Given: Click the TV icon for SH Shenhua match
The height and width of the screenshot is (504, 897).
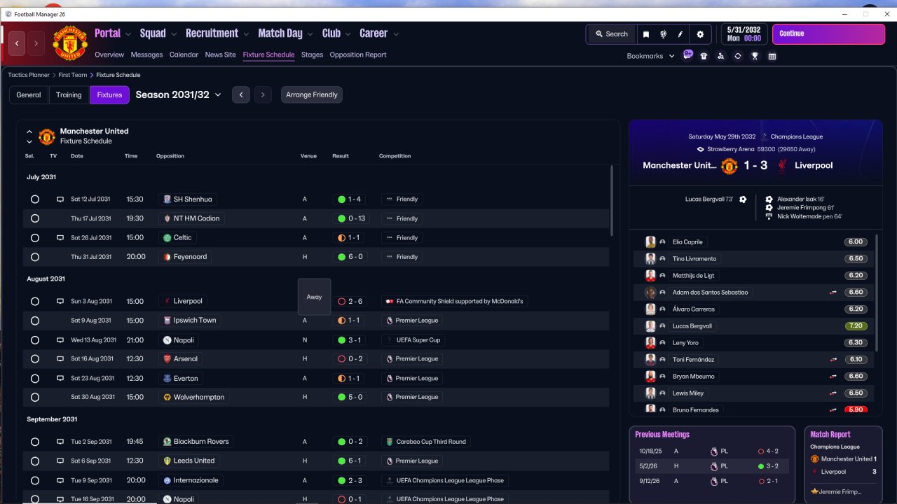Looking at the screenshot, I should point(60,199).
